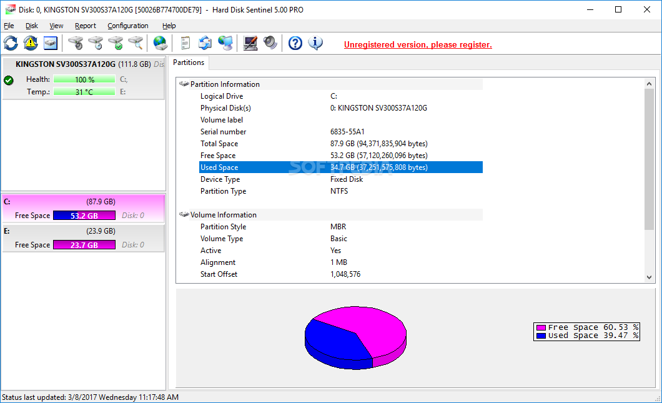The height and width of the screenshot is (403, 662).
Task: Click the 6835-55A1 serial number value
Action: click(347, 132)
